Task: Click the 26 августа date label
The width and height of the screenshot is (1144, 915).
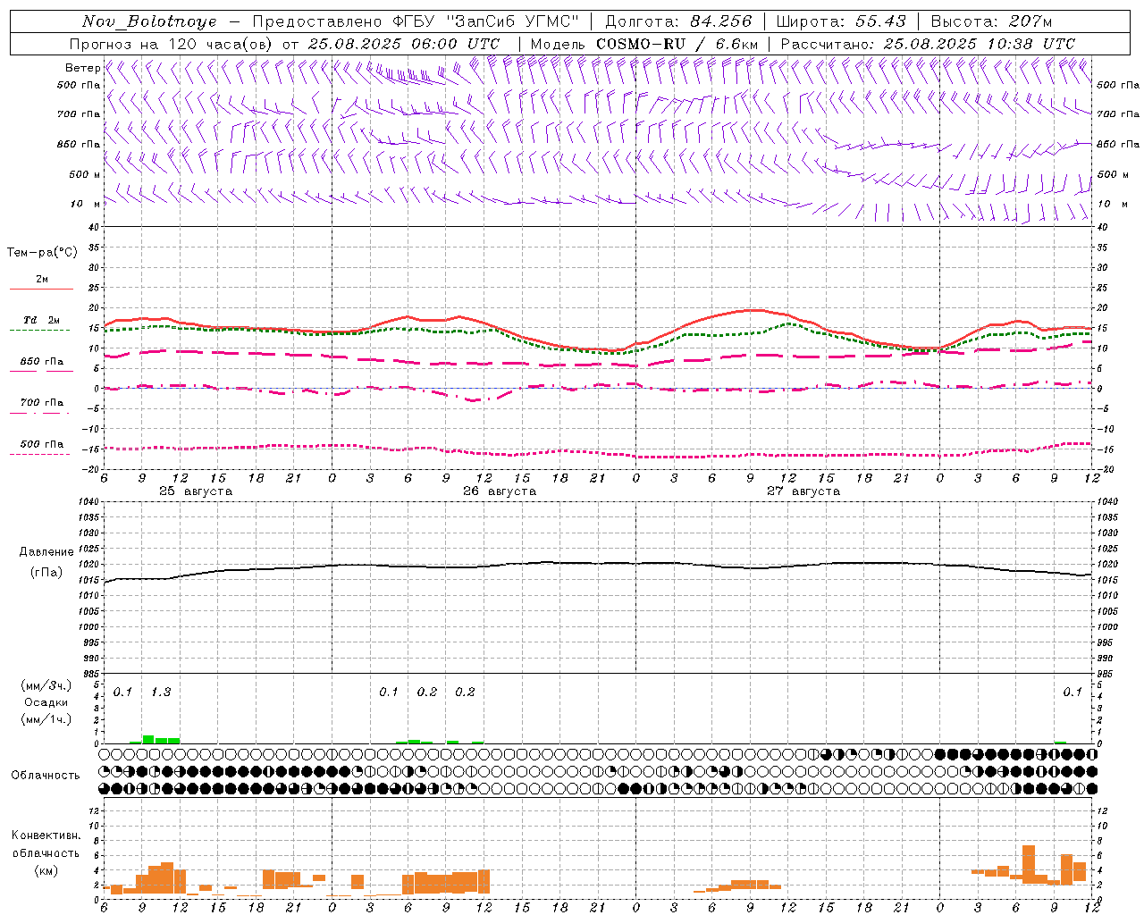Action: click(x=500, y=491)
